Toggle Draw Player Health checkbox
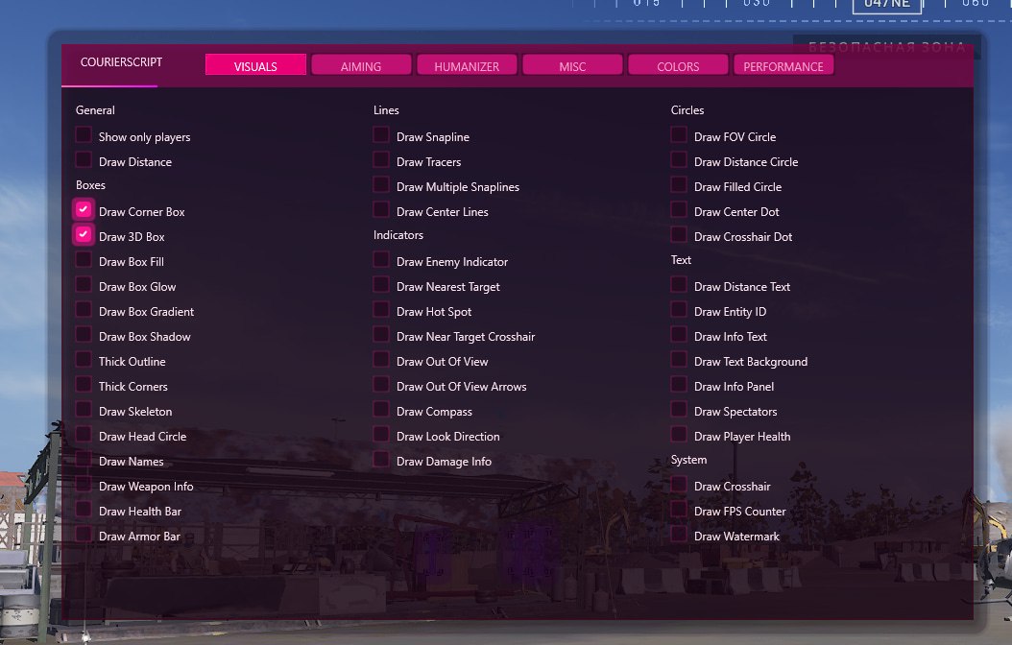Screen dimensions: 1012x645 [678, 434]
